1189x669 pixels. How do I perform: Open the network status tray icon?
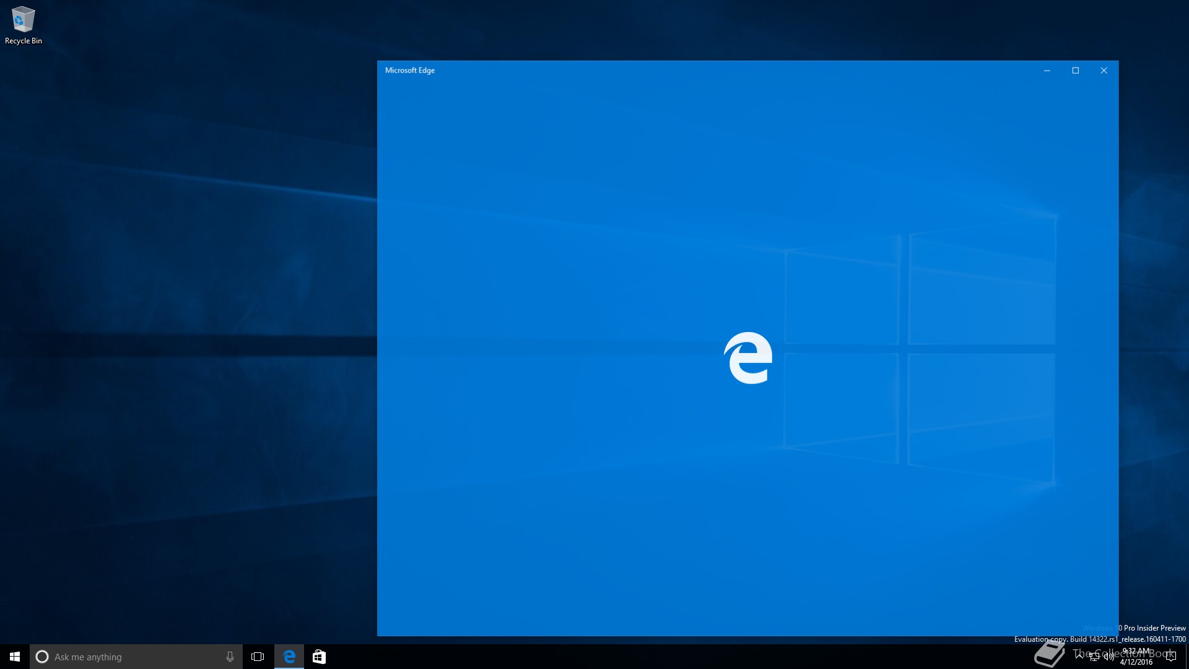(x=1094, y=657)
